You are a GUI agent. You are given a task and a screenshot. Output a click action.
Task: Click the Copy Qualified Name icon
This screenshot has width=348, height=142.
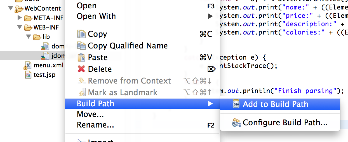coord(81,46)
